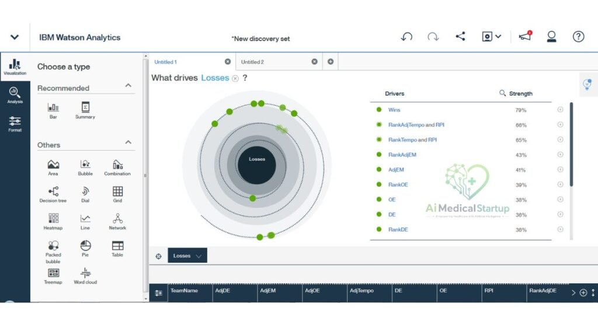Screen dimensions: 598x324
Task: Pick the Dial visualization
Action: click(85, 195)
